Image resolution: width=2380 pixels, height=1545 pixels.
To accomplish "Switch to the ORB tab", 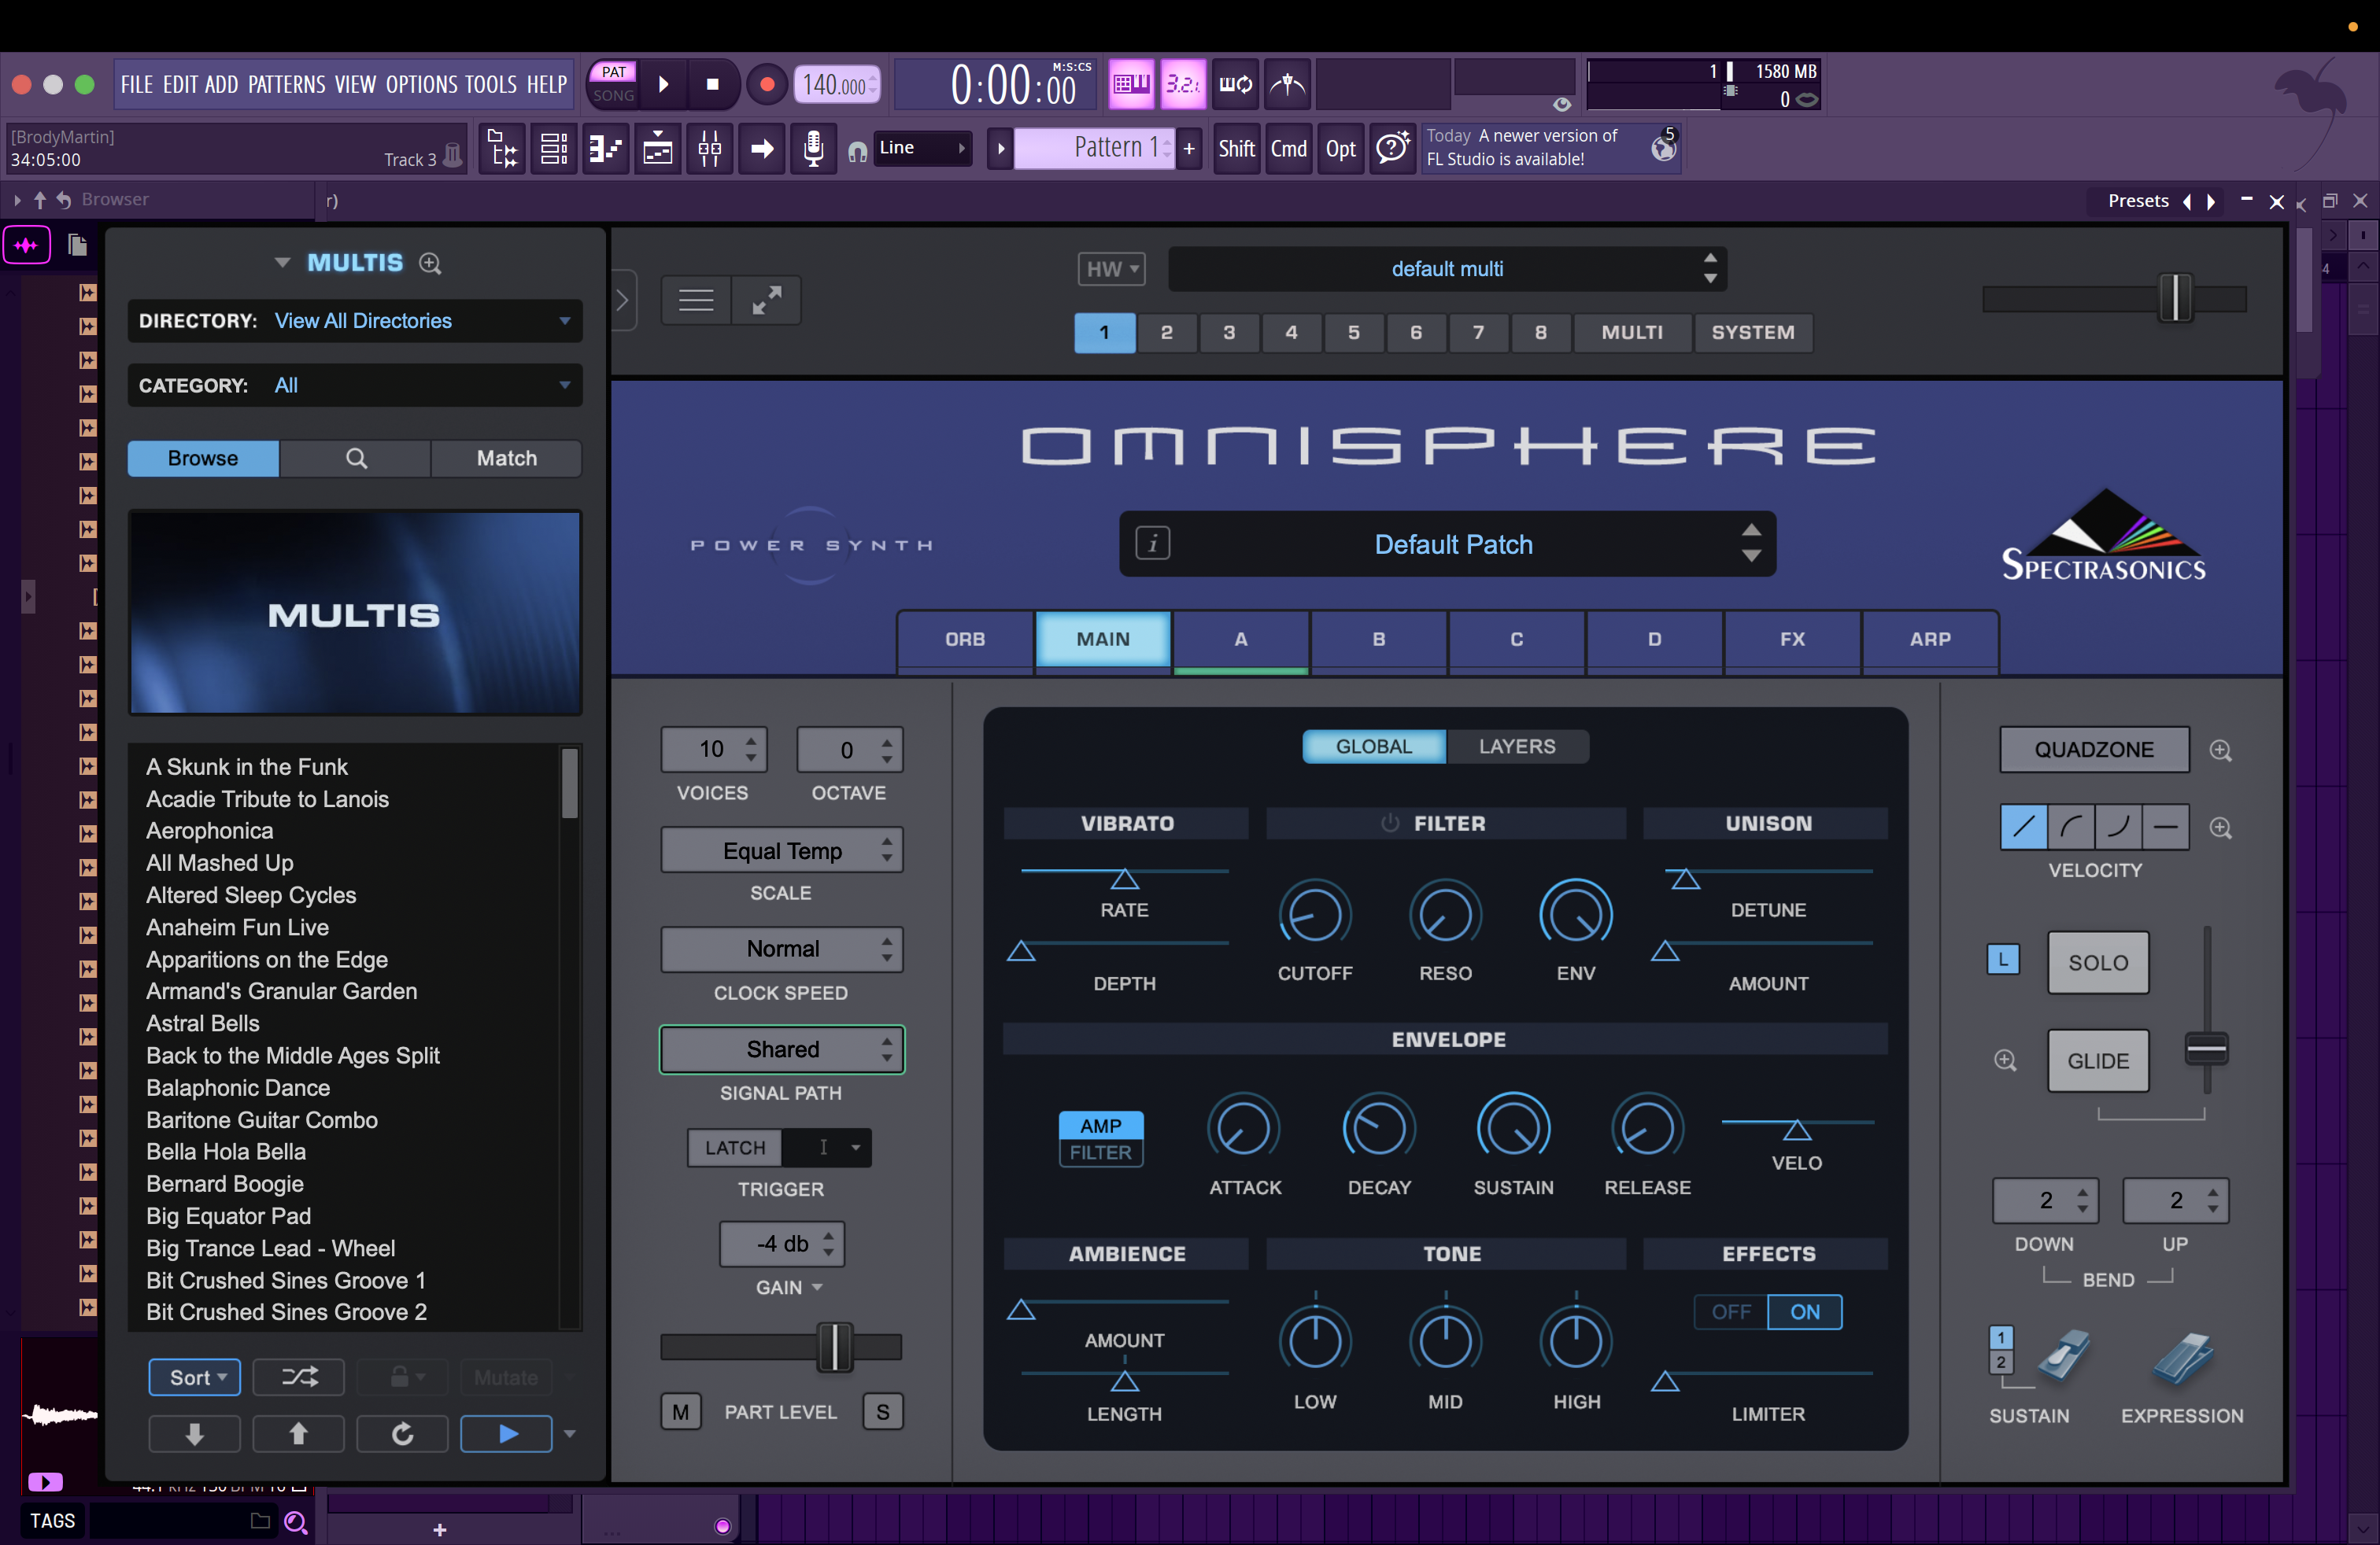I will pyautogui.click(x=965, y=640).
